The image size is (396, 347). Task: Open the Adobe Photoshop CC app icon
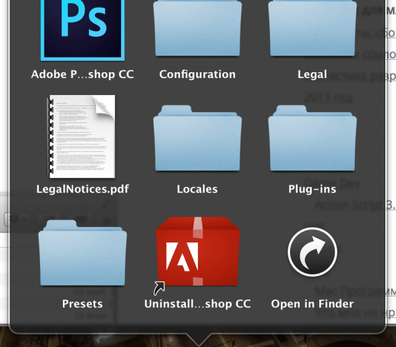[x=82, y=30]
